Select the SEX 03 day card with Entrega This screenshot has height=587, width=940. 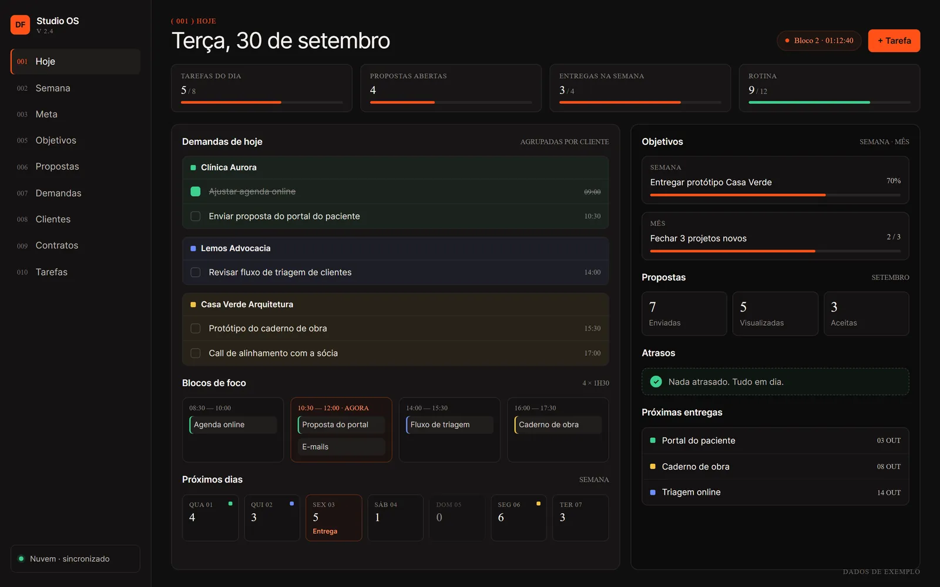(x=334, y=518)
